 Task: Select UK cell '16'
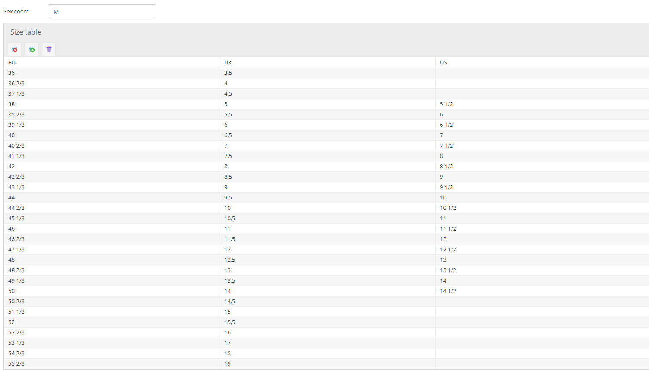pos(327,332)
